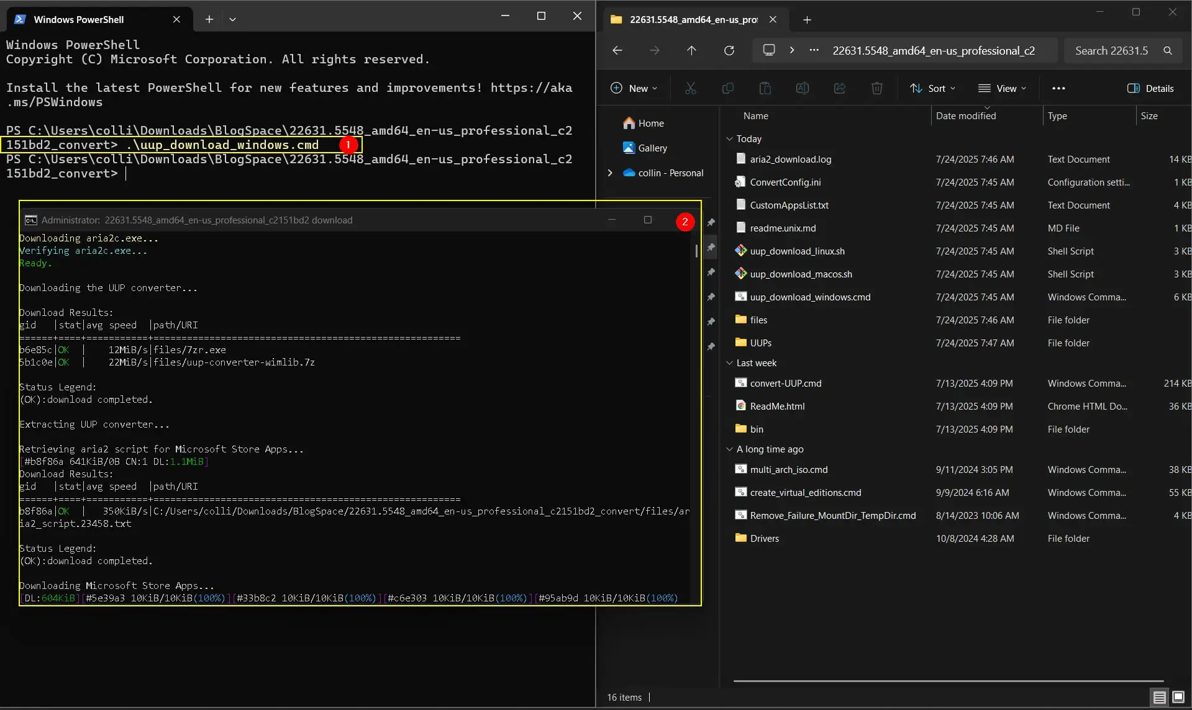This screenshot has height=710, width=1192.
Task: Click the Paste clipboard icon in Explorer toolbar
Action: [x=765, y=88]
